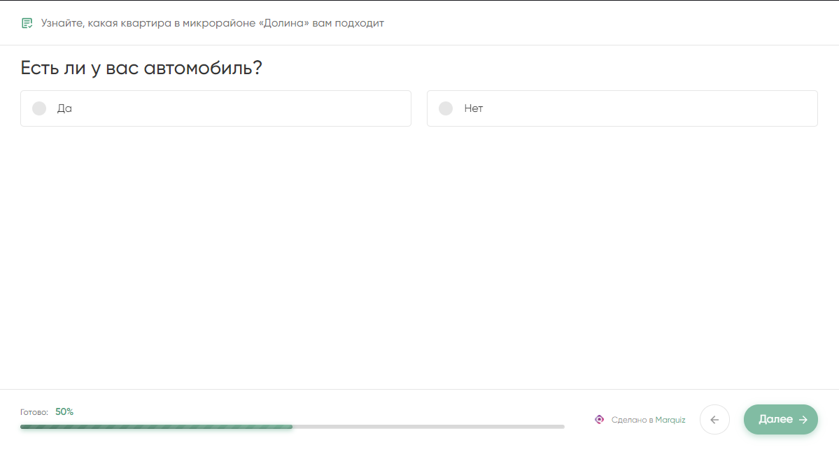Select the Нет radio circle
This screenshot has width=839, height=452.
(446, 108)
